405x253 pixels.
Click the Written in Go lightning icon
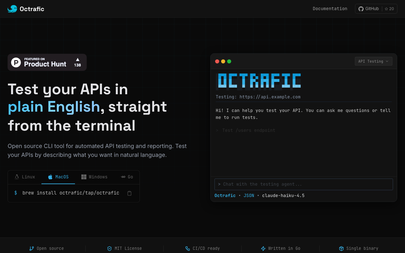click(263, 249)
